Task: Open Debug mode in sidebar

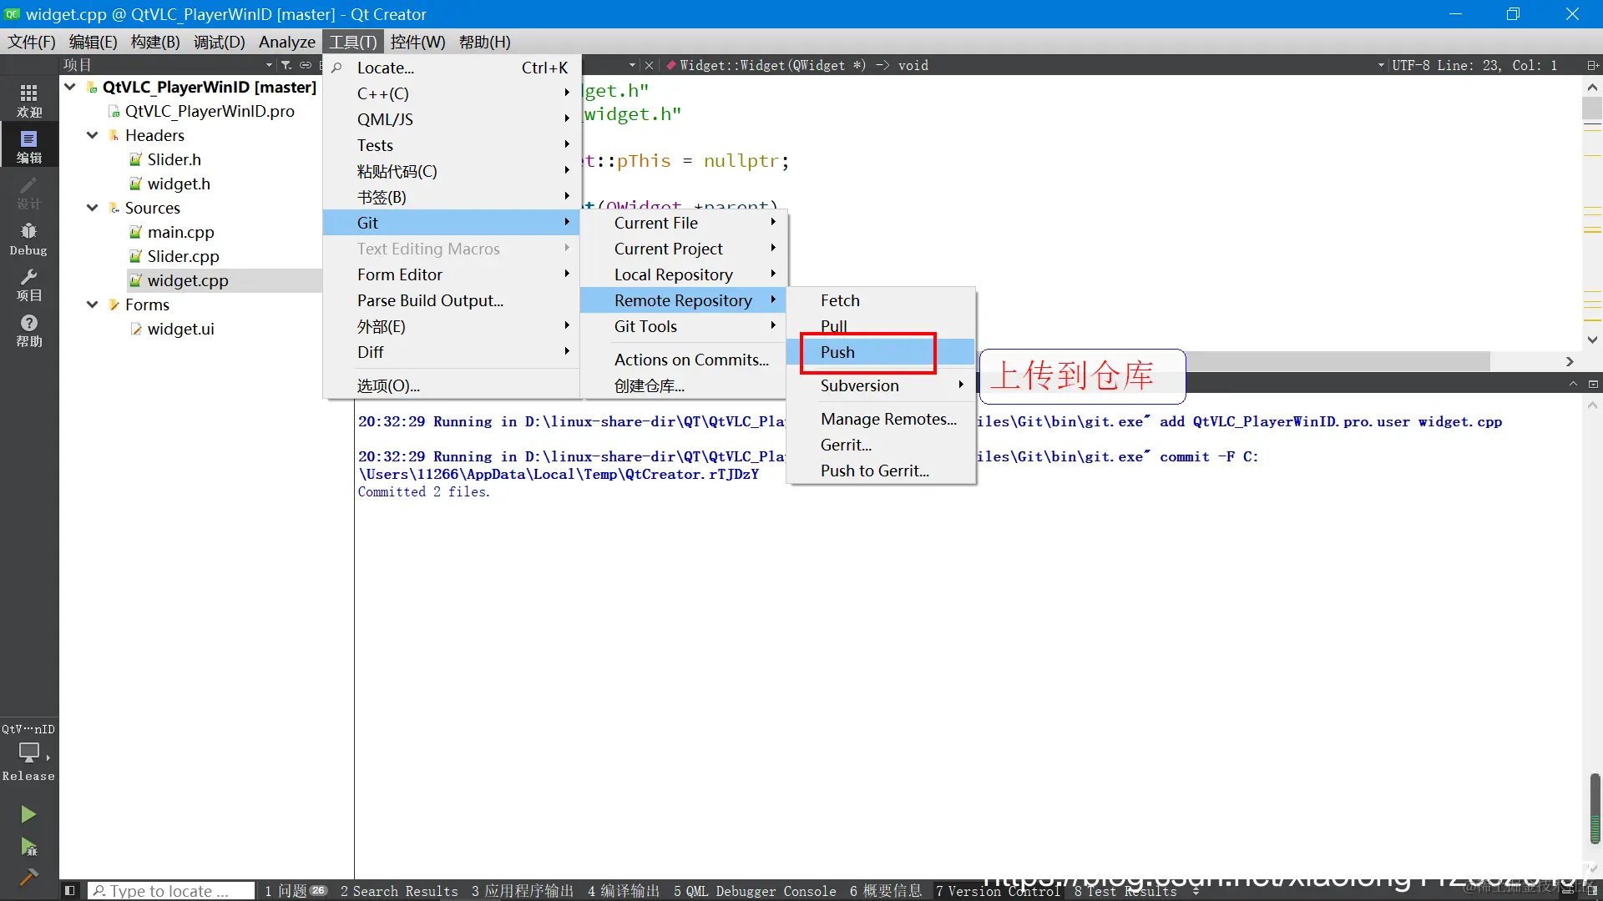Action: point(28,239)
